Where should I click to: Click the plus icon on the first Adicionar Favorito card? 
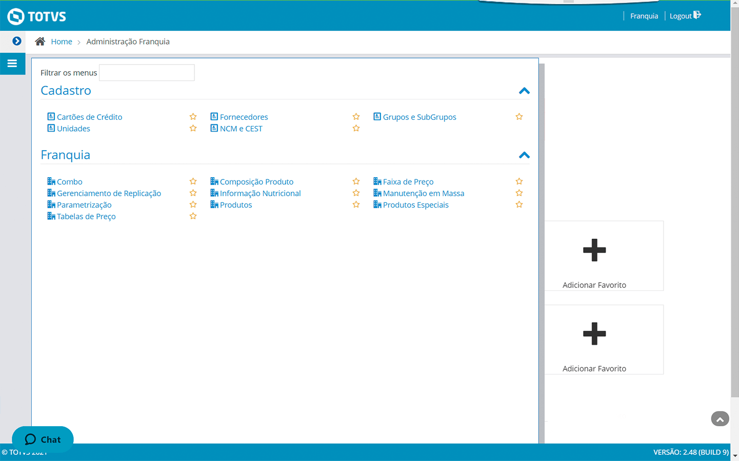click(594, 250)
